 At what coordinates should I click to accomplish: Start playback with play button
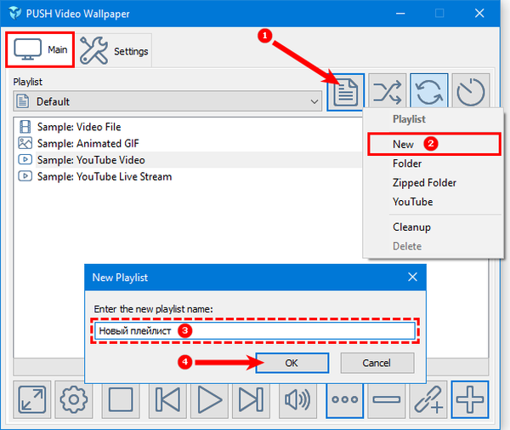(209, 399)
